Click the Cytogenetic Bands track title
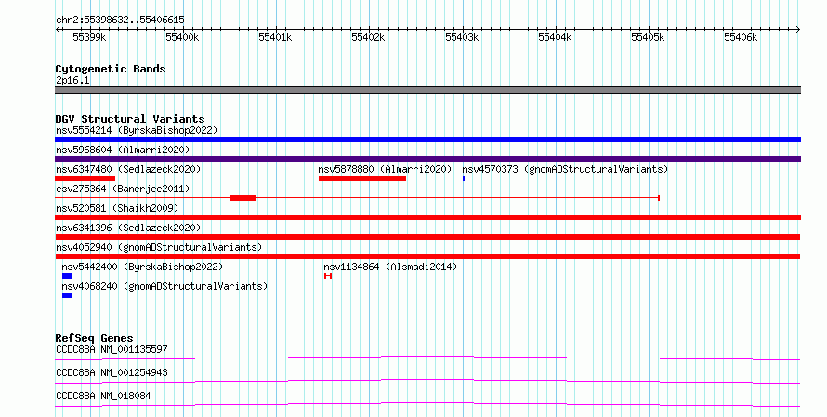The width and height of the screenshot is (827, 417). click(x=111, y=69)
